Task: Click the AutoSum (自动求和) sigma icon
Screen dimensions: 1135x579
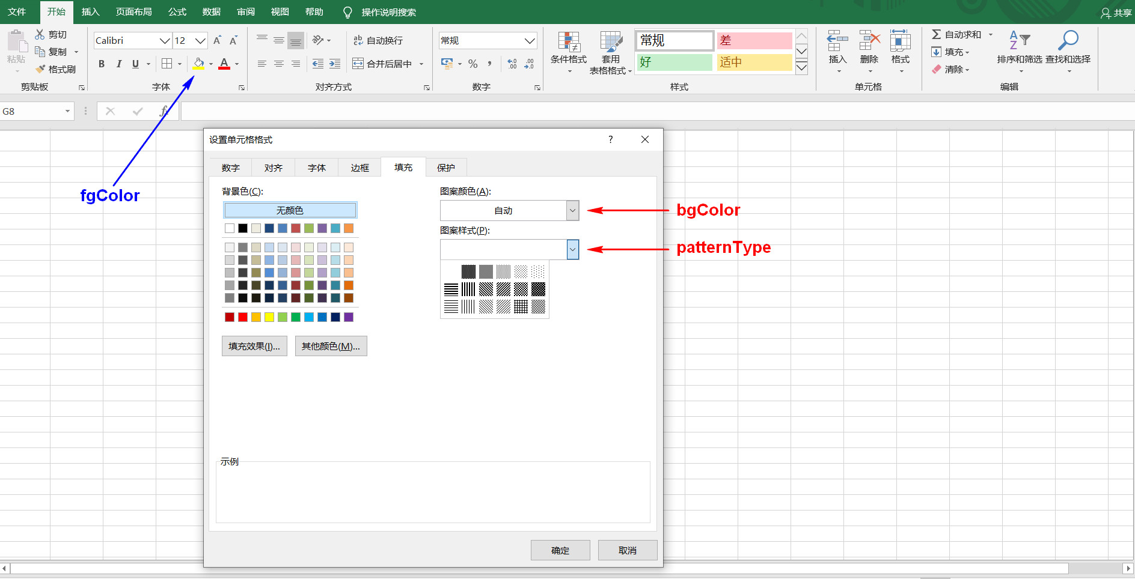Action: click(936, 34)
